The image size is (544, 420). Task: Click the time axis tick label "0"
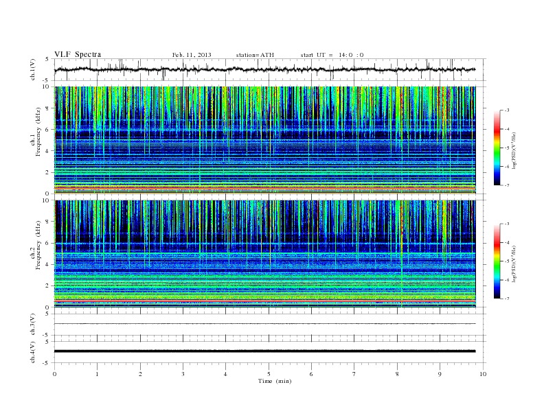pos(54,374)
